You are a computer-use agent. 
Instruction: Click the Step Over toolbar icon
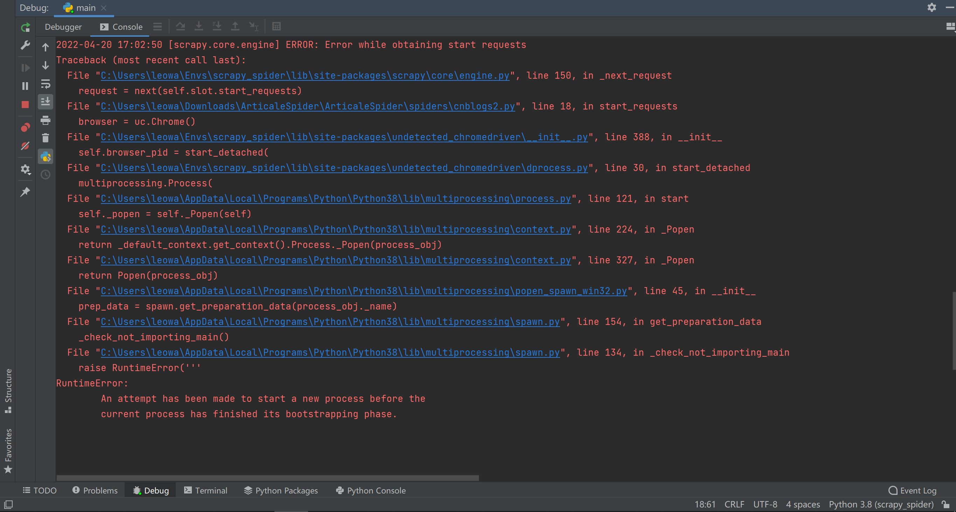[180, 26]
